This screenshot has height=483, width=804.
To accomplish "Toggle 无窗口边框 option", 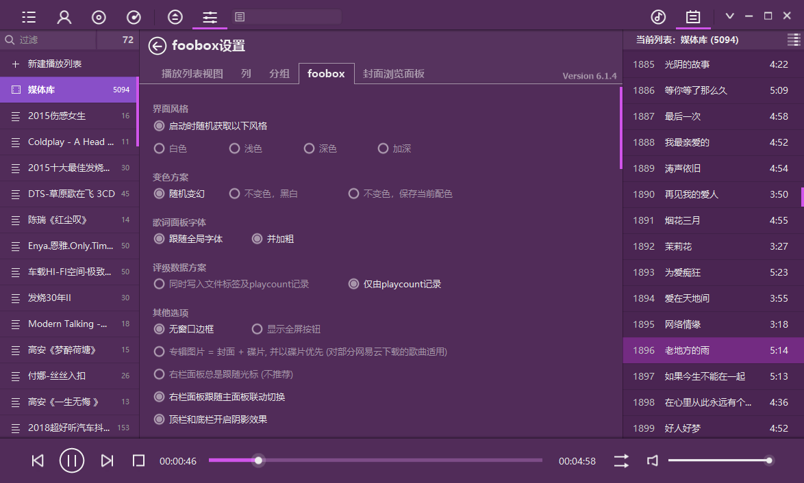I will click(159, 329).
